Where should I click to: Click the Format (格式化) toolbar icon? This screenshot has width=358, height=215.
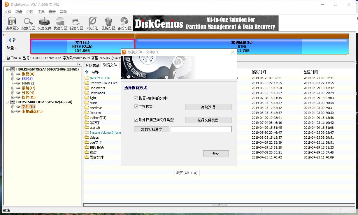point(92,23)
